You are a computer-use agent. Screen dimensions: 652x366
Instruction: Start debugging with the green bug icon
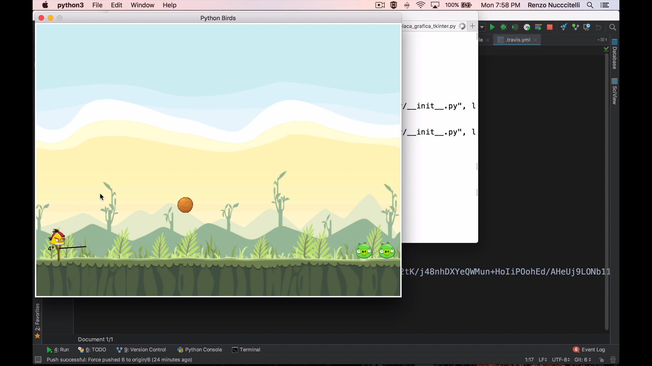click(504, 27)
